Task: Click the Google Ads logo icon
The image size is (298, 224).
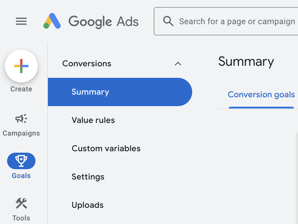Action: (52, 21)
